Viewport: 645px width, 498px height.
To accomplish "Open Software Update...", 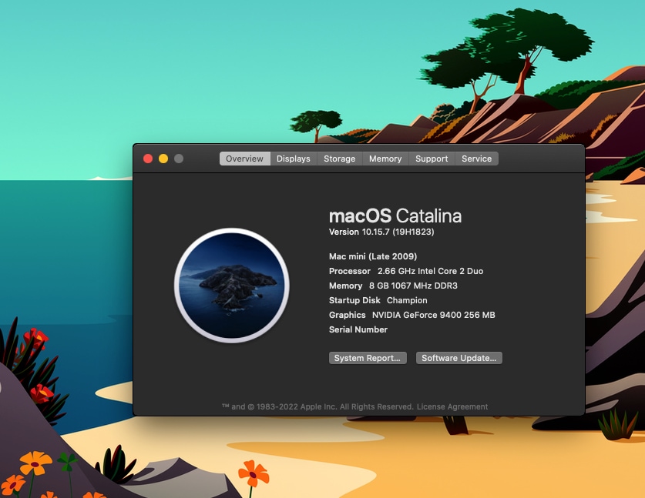I will tap(459, 358).
